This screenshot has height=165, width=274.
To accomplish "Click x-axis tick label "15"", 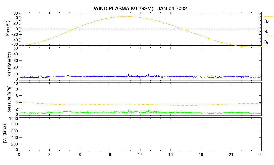I will pyautogui.click(x=171, y=155).
